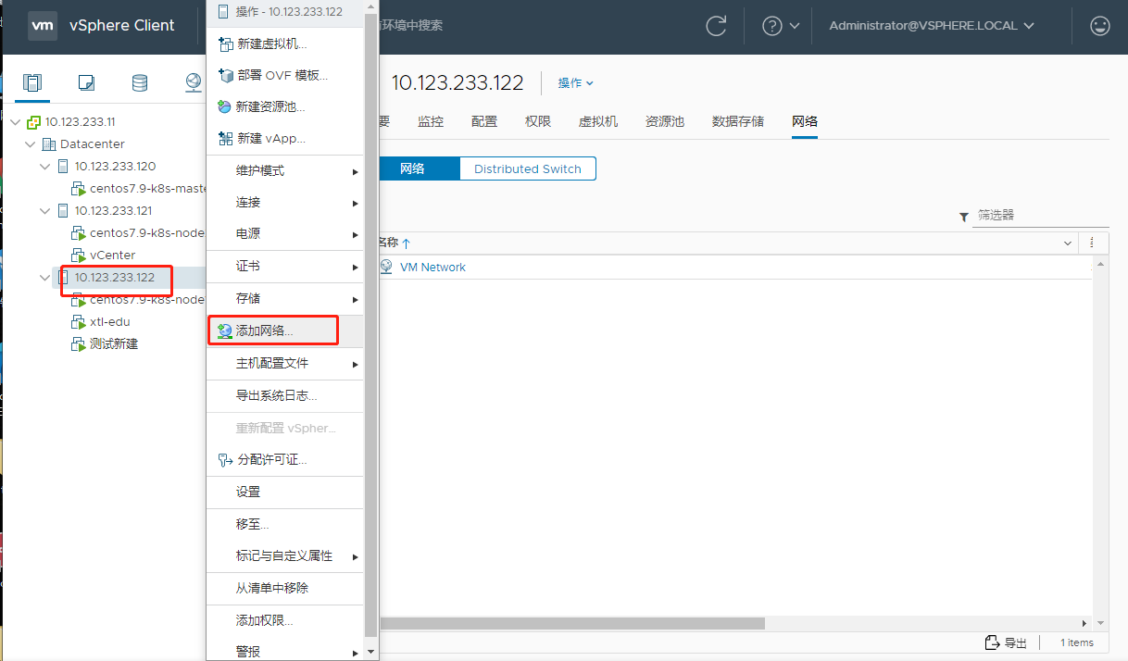Expand the 电源 submenu
Image resolution: width=1128 pixels, height=661 pixels.
(285, 234)
